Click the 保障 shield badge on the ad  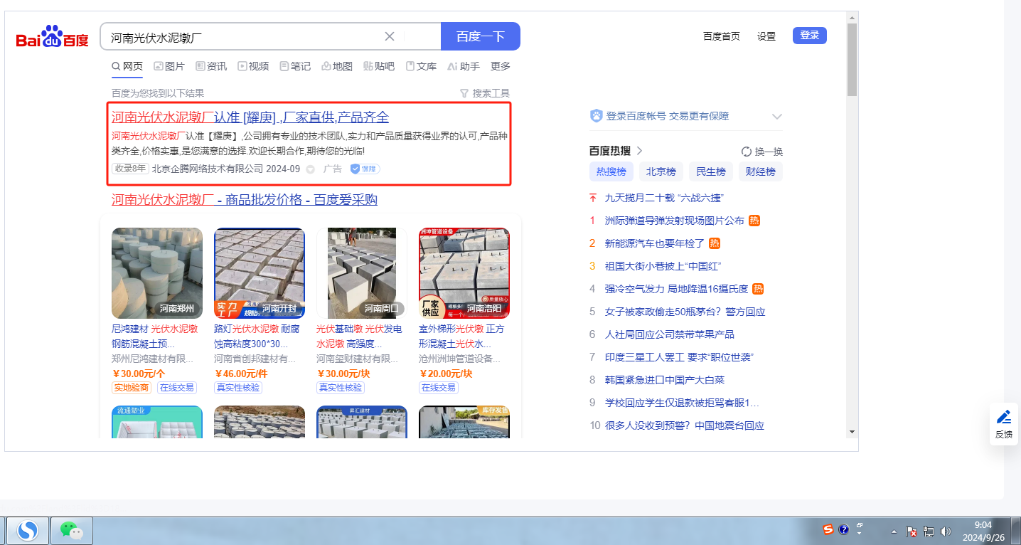365,169
